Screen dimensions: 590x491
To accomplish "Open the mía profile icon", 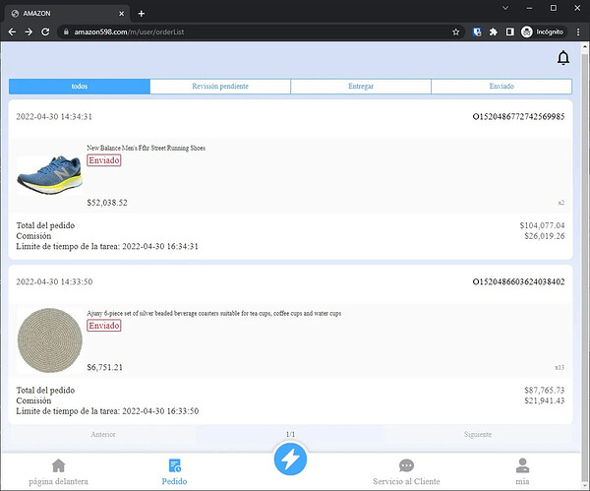I will (522, 465).
